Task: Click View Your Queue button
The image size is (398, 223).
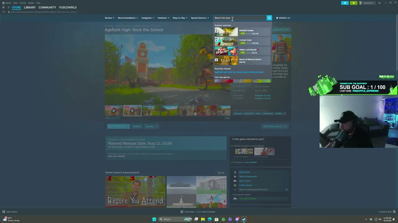Action: click(x=275, y=126)
